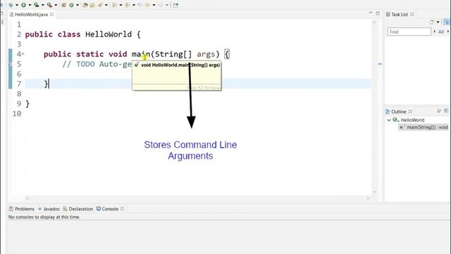The image size is (451, 254).
Task: Click the All filter link
Action: 441,32
